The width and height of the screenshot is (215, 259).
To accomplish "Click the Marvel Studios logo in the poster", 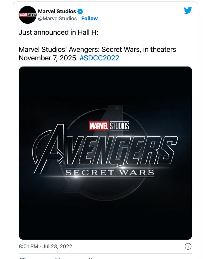I will pos(109,126).
